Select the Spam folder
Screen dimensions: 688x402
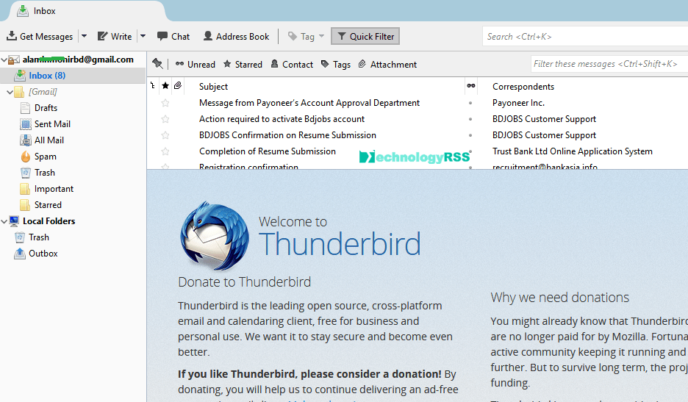tap(45, 157)
